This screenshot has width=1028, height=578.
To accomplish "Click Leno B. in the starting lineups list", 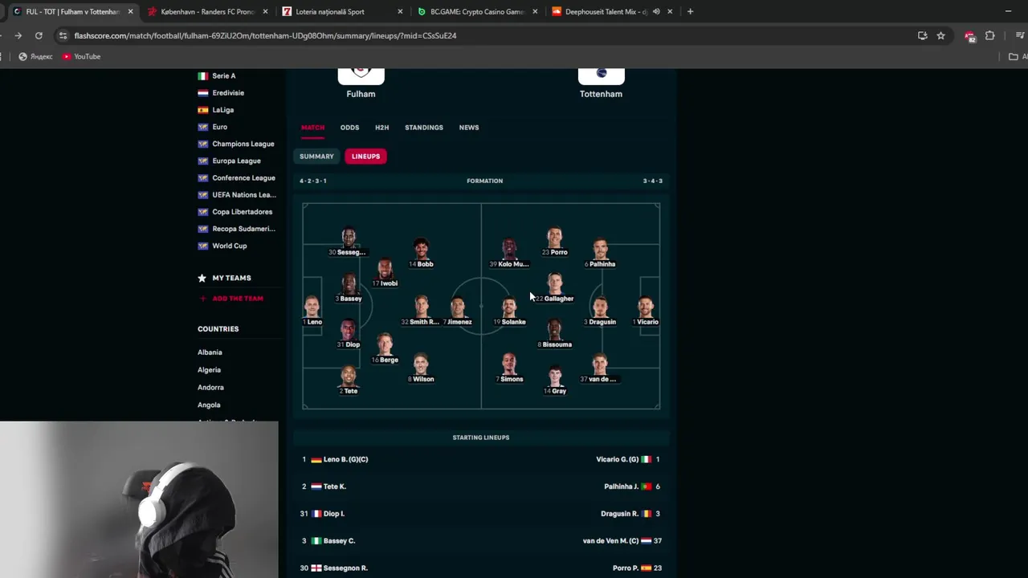I will (x=345, y=459).
